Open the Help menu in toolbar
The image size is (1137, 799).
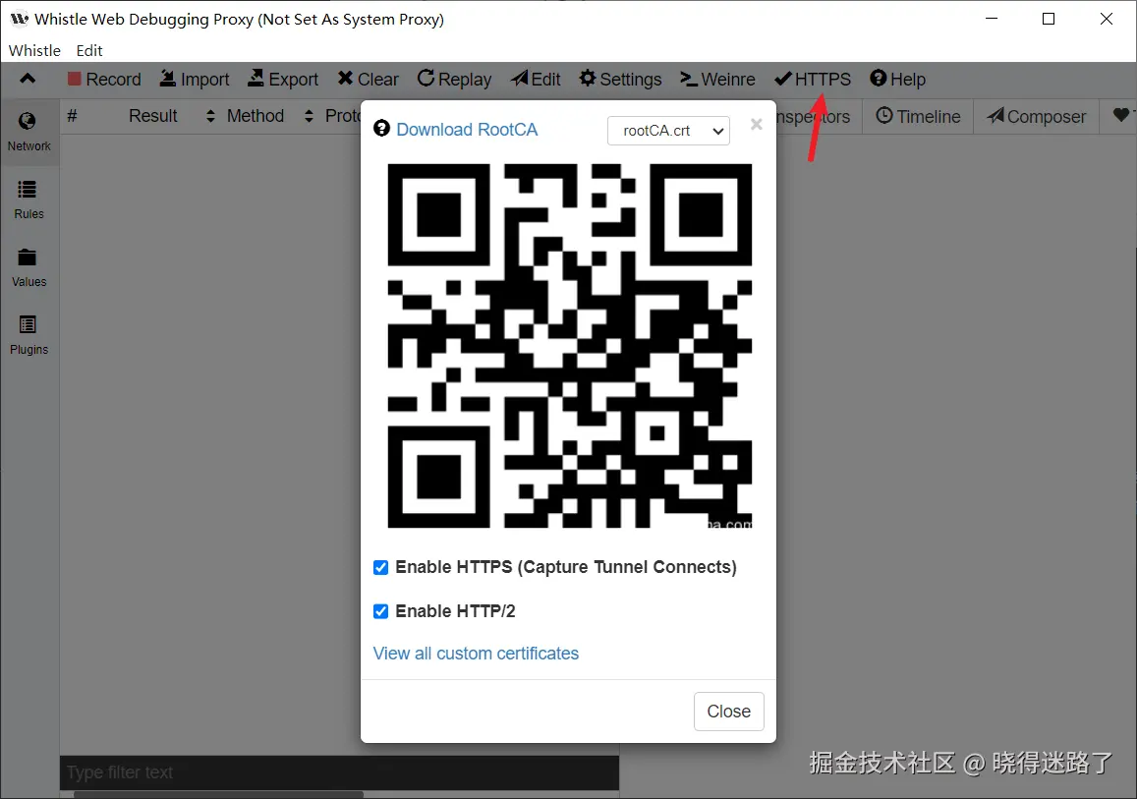click(x=897, y=79)
